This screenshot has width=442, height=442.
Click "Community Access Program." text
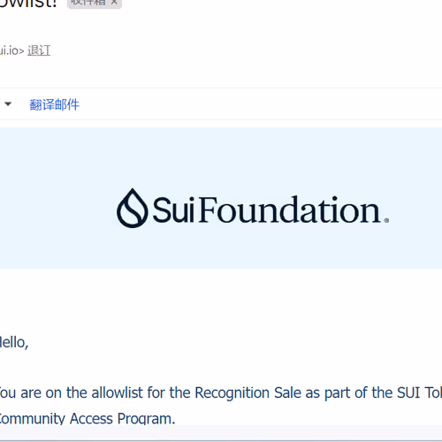tap(88, 418)
